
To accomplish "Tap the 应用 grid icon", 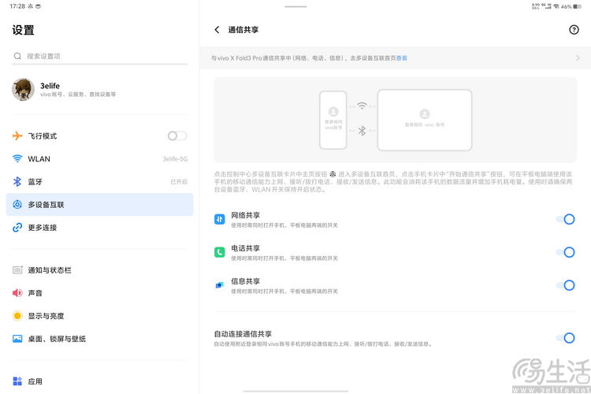I will point(17,381).
